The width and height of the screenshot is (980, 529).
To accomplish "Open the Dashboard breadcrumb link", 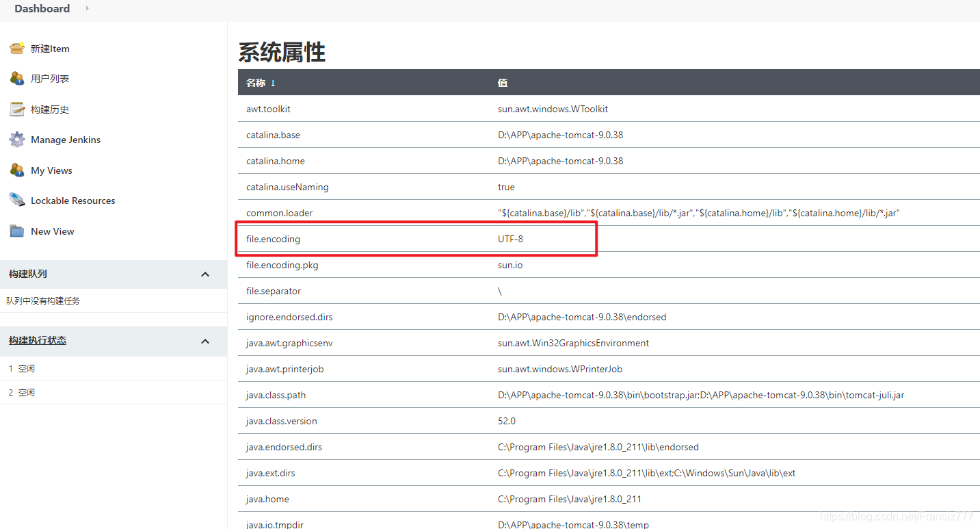I will pyautogui.click(x=42, y=9).
